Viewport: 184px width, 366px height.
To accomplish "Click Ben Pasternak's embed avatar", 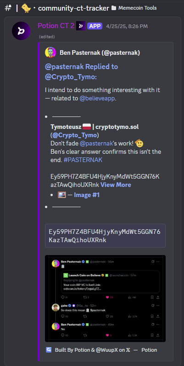I will click(50, 52).
